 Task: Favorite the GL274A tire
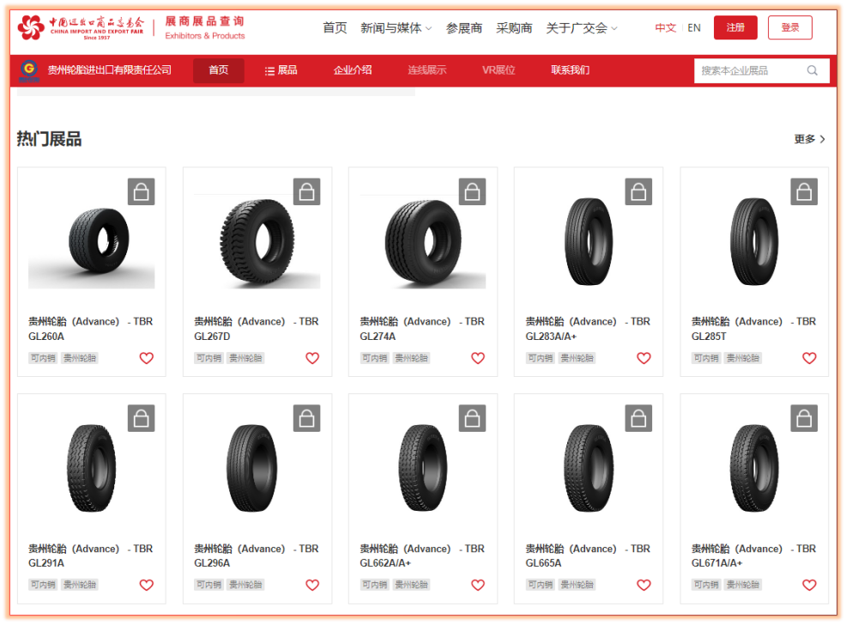coord(478,358)
